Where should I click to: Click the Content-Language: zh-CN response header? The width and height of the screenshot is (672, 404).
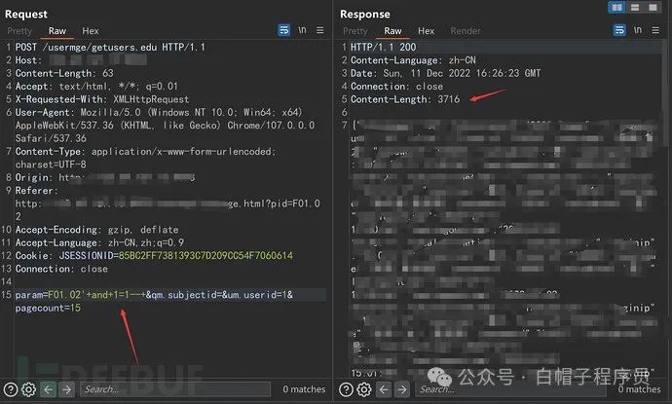pos(413,60)
